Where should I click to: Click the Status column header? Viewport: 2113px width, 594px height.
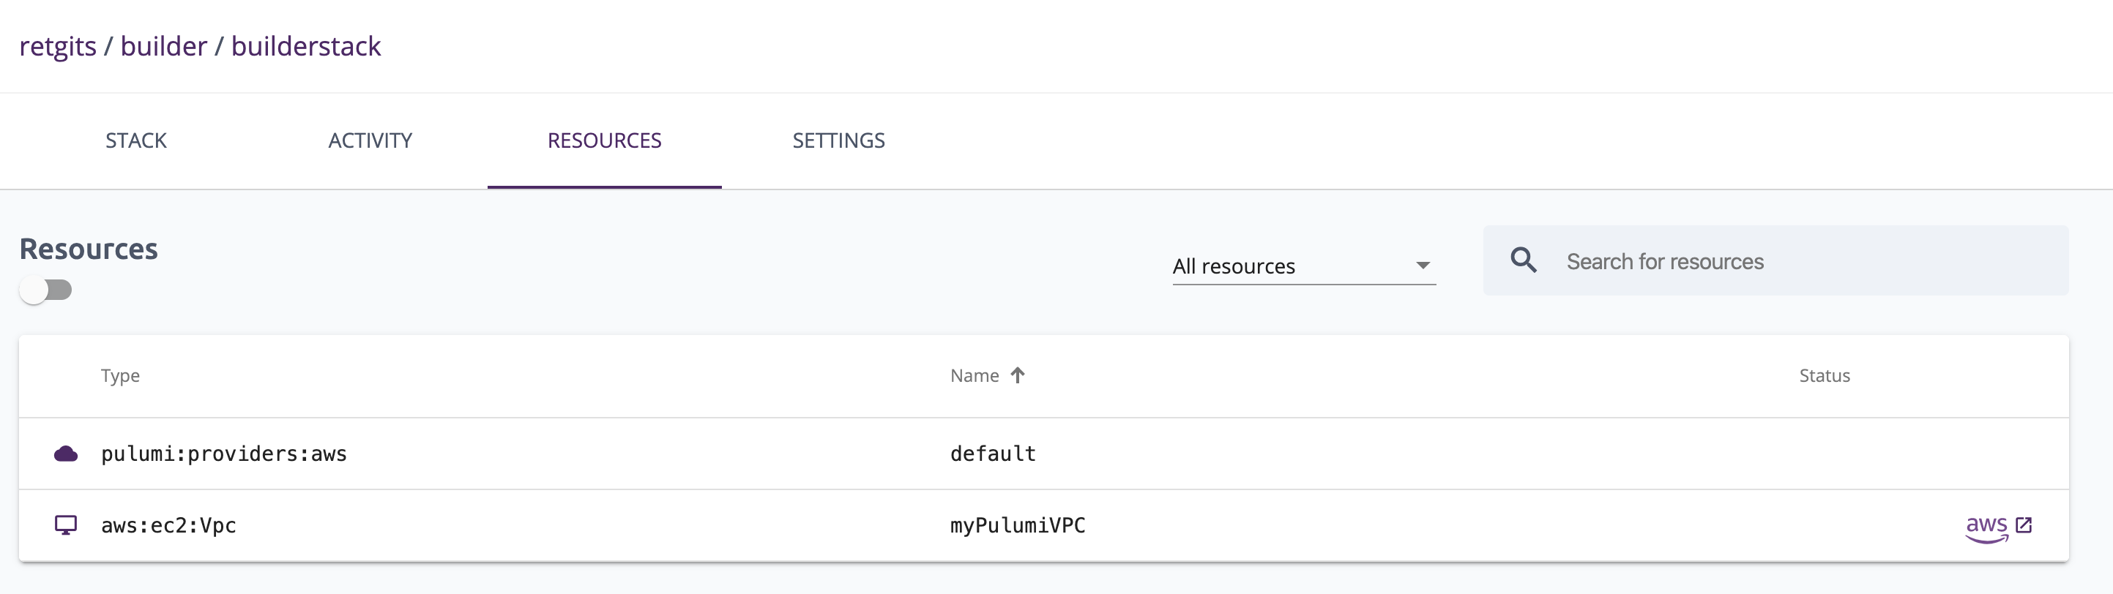pyautogui.click(x=1825, y=375)
